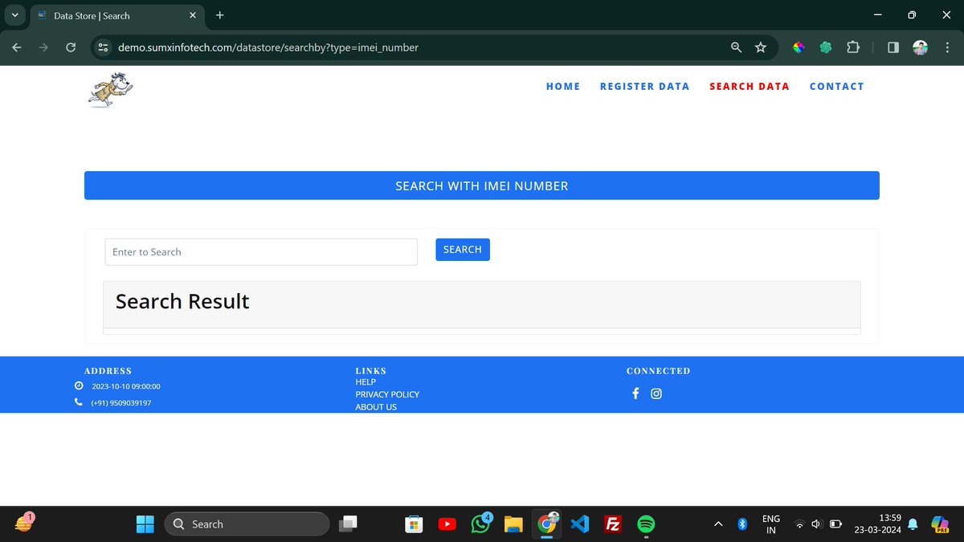Open Bluetooth tray icon
The height and width of the screenshot is (542, 964).
pos(743,524)
